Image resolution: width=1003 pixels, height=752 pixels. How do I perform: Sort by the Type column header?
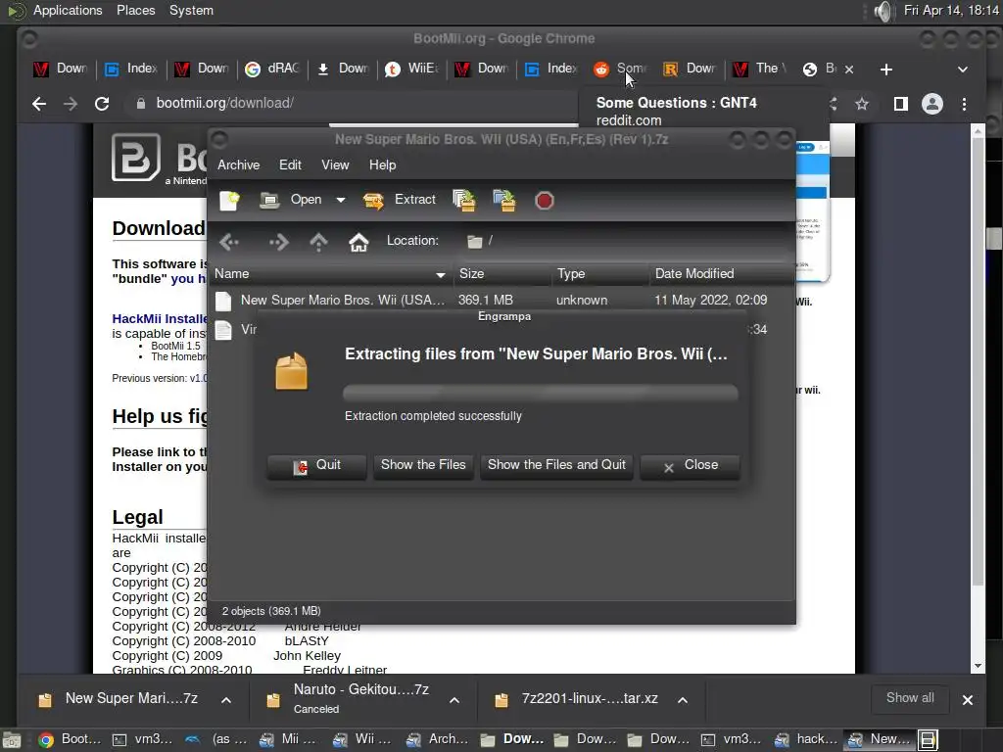pos(600,274)
